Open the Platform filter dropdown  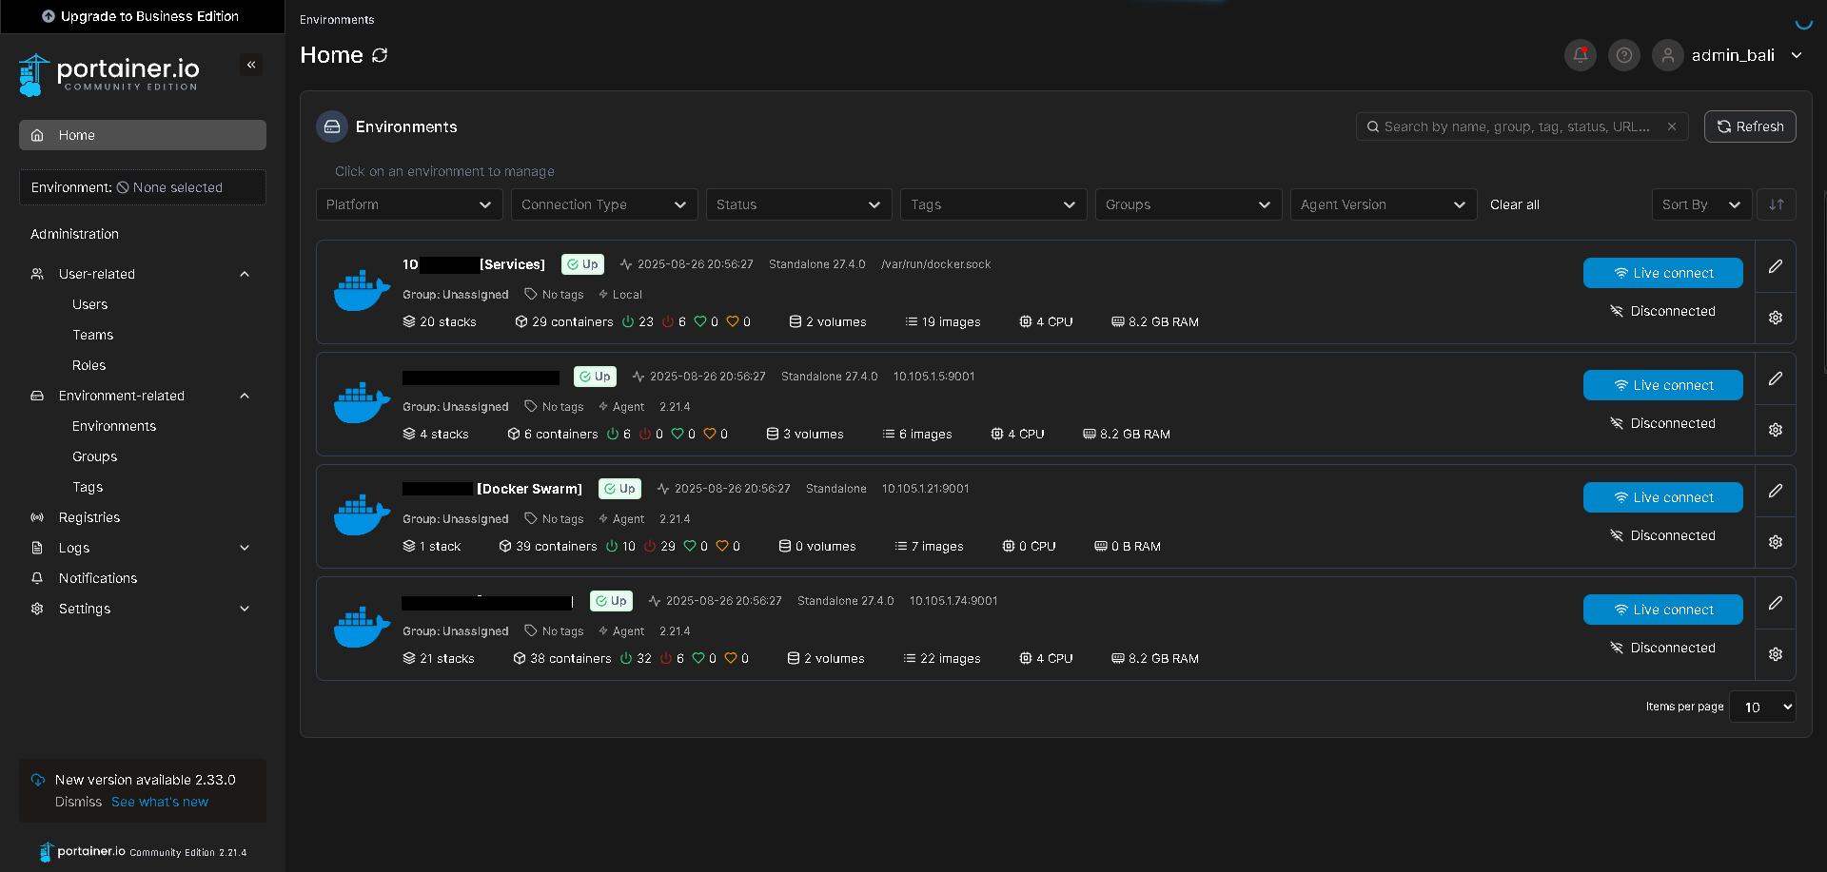[x=408, y=204]
